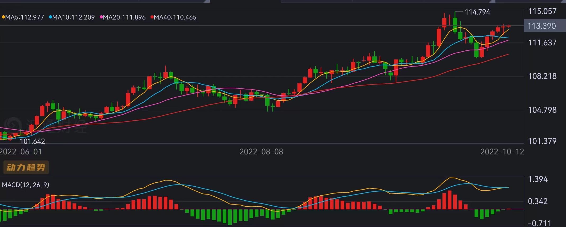The image size is (566, 227).
Task: Click the 108.218 price axis label
Action: (x=542, y=76)
